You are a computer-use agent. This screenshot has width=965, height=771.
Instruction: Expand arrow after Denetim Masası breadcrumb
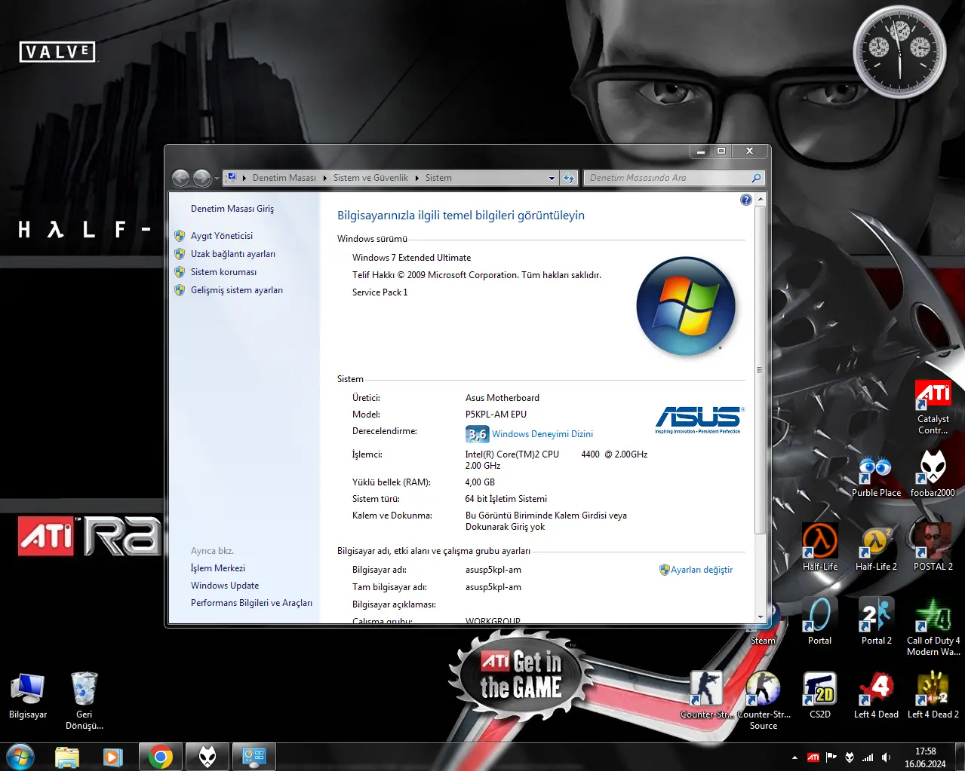click(325, 179)
